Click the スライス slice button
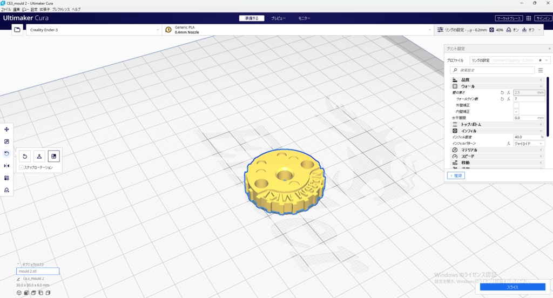The image size is (553, 298). coord(512,287)
